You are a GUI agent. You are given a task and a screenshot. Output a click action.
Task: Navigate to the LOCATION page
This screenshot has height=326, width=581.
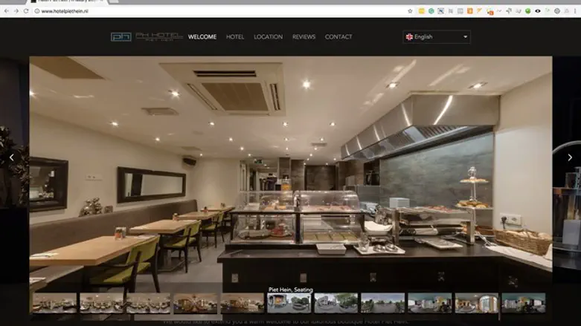(x=268, y=36)
